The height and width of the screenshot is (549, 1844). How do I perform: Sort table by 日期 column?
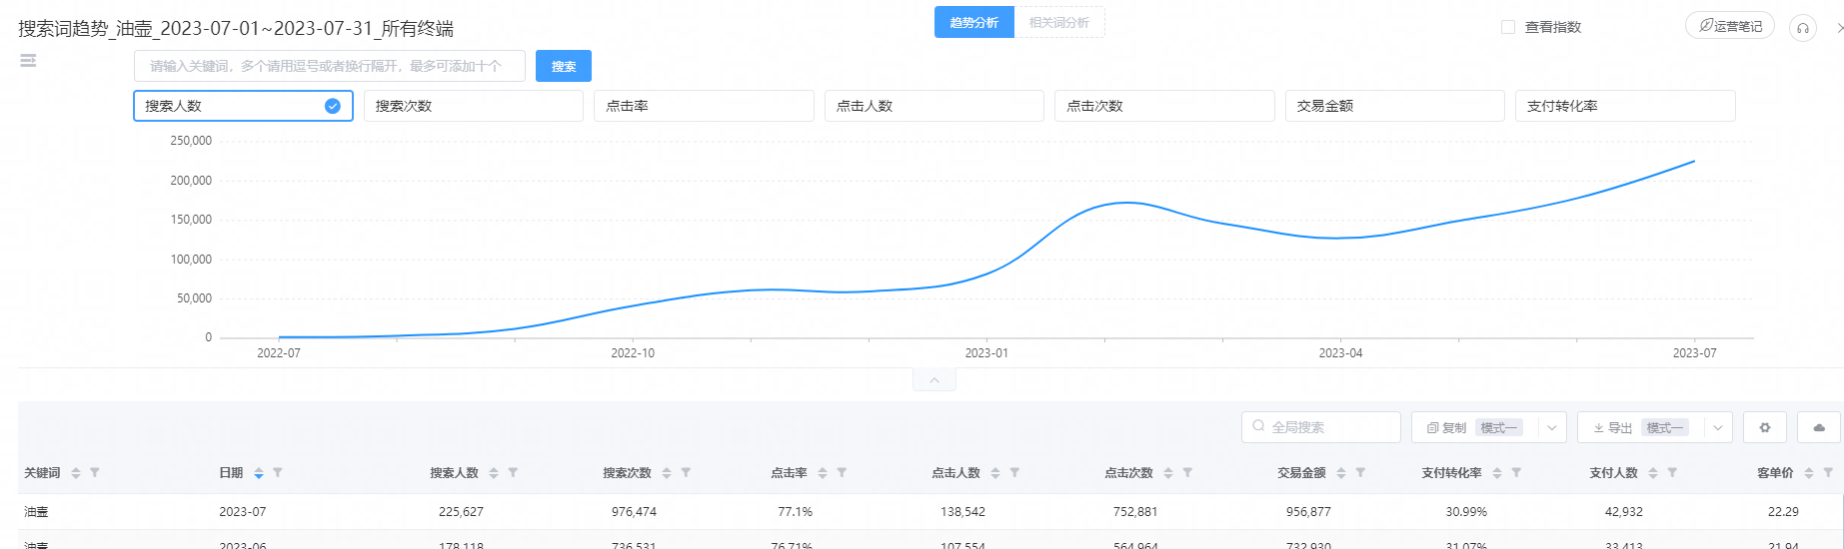[x=259, y=473]
